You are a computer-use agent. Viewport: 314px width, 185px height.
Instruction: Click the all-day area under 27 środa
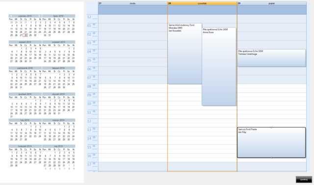point(133,10)
